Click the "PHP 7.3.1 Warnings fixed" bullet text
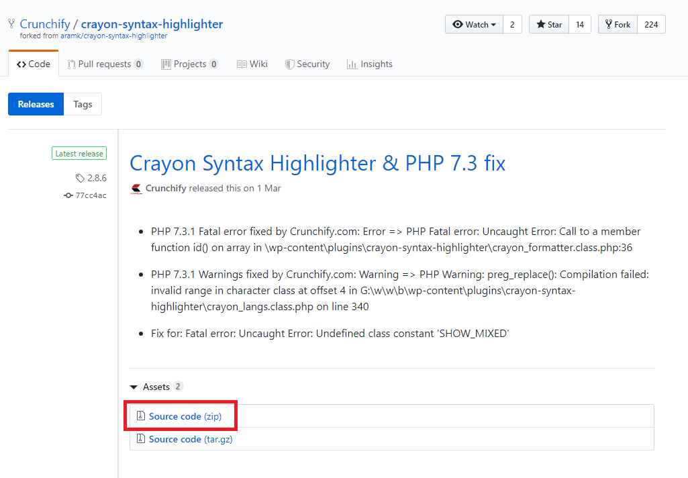This screenshot has width=688, height=478. click(x=400, y=290)
